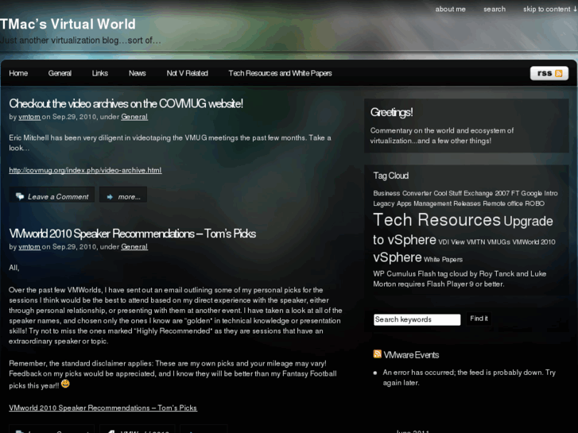Select the Legacy Apps tag
The image size is (578, 433).
click(392, 203)
